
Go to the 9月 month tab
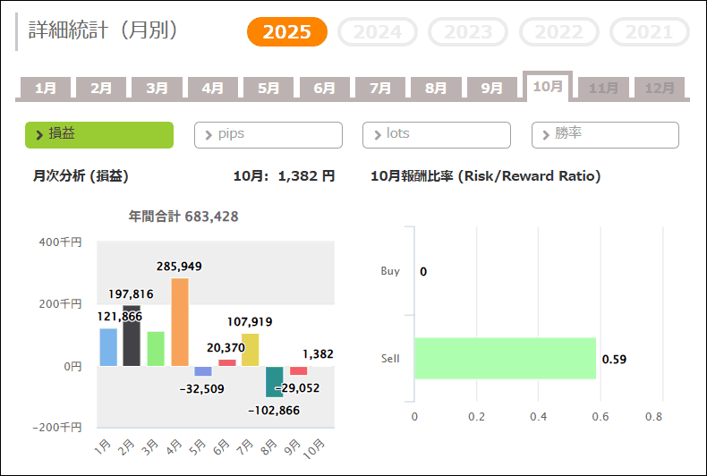tap(492, 88)
